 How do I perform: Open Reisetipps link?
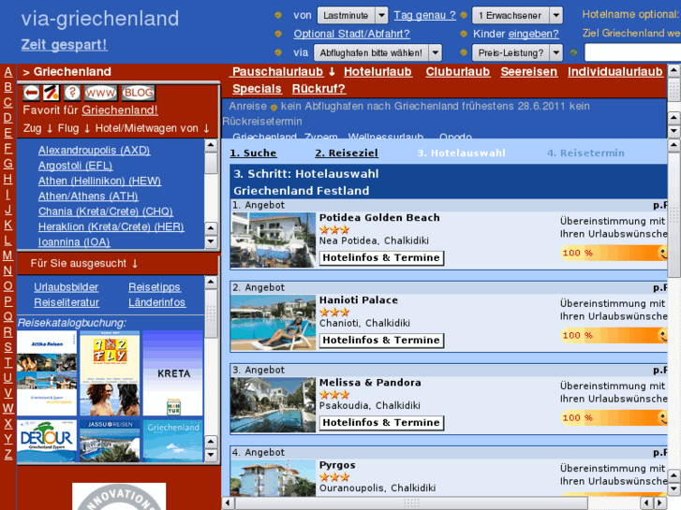coord(155,287)
